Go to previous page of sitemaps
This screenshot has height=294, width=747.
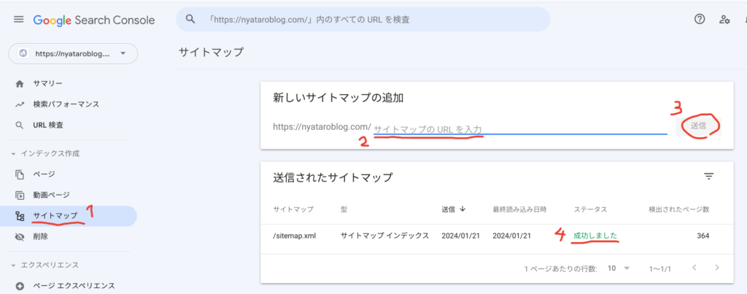[694, 268]
